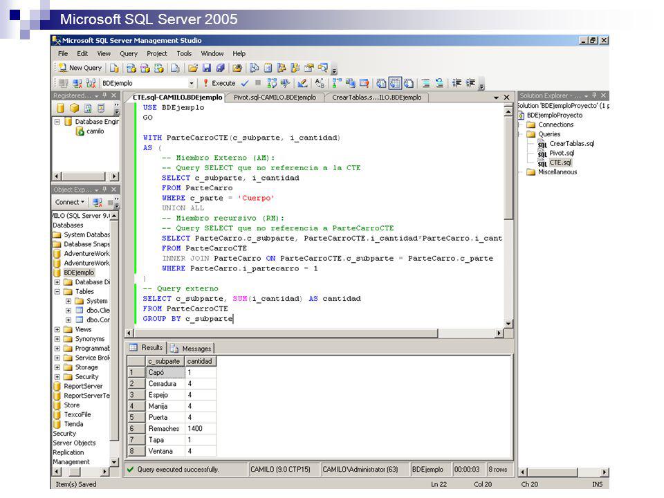Image resolution: width=664 pixels, height=498 pixels.
Task: Expand the Database Diagrams node
Action: click(x=57, y=282)
